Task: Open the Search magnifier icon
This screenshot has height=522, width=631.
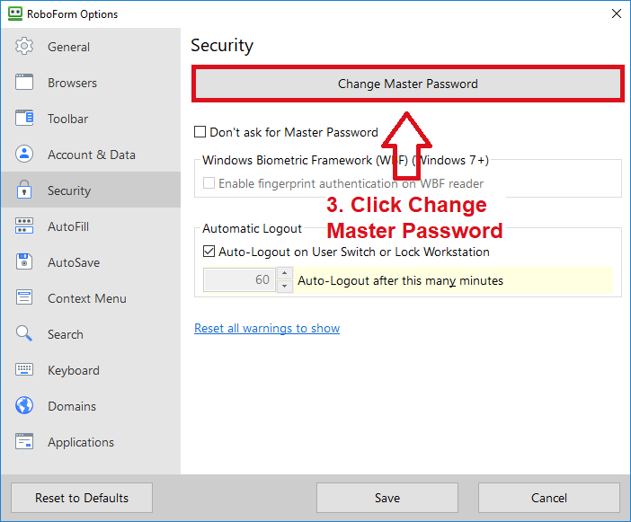Action: (24, 334)
